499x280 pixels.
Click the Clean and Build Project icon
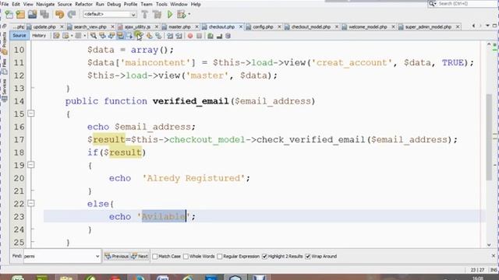pyautogui.click(x=157, y=14)
